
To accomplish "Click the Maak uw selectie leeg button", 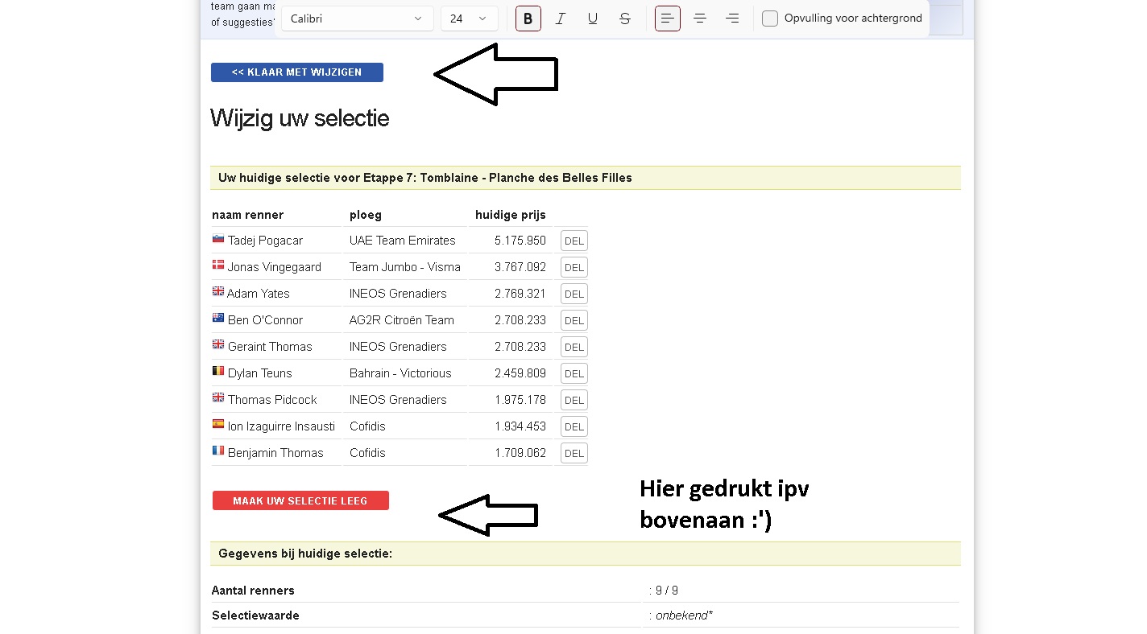I will [x=300, y=500].
